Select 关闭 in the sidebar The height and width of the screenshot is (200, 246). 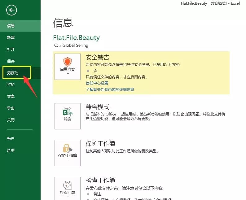coord(20,120)
